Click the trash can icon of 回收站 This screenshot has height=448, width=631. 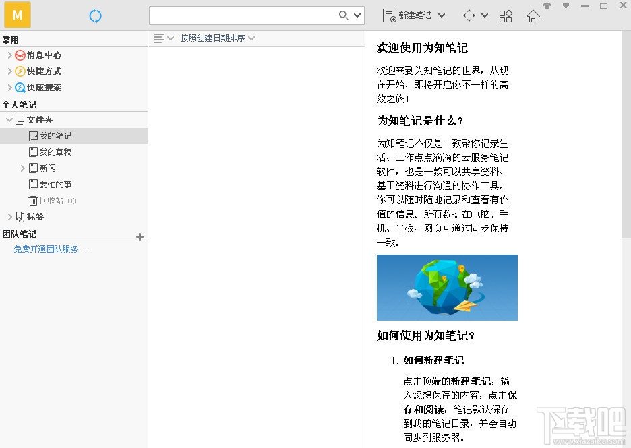[33, 201]
